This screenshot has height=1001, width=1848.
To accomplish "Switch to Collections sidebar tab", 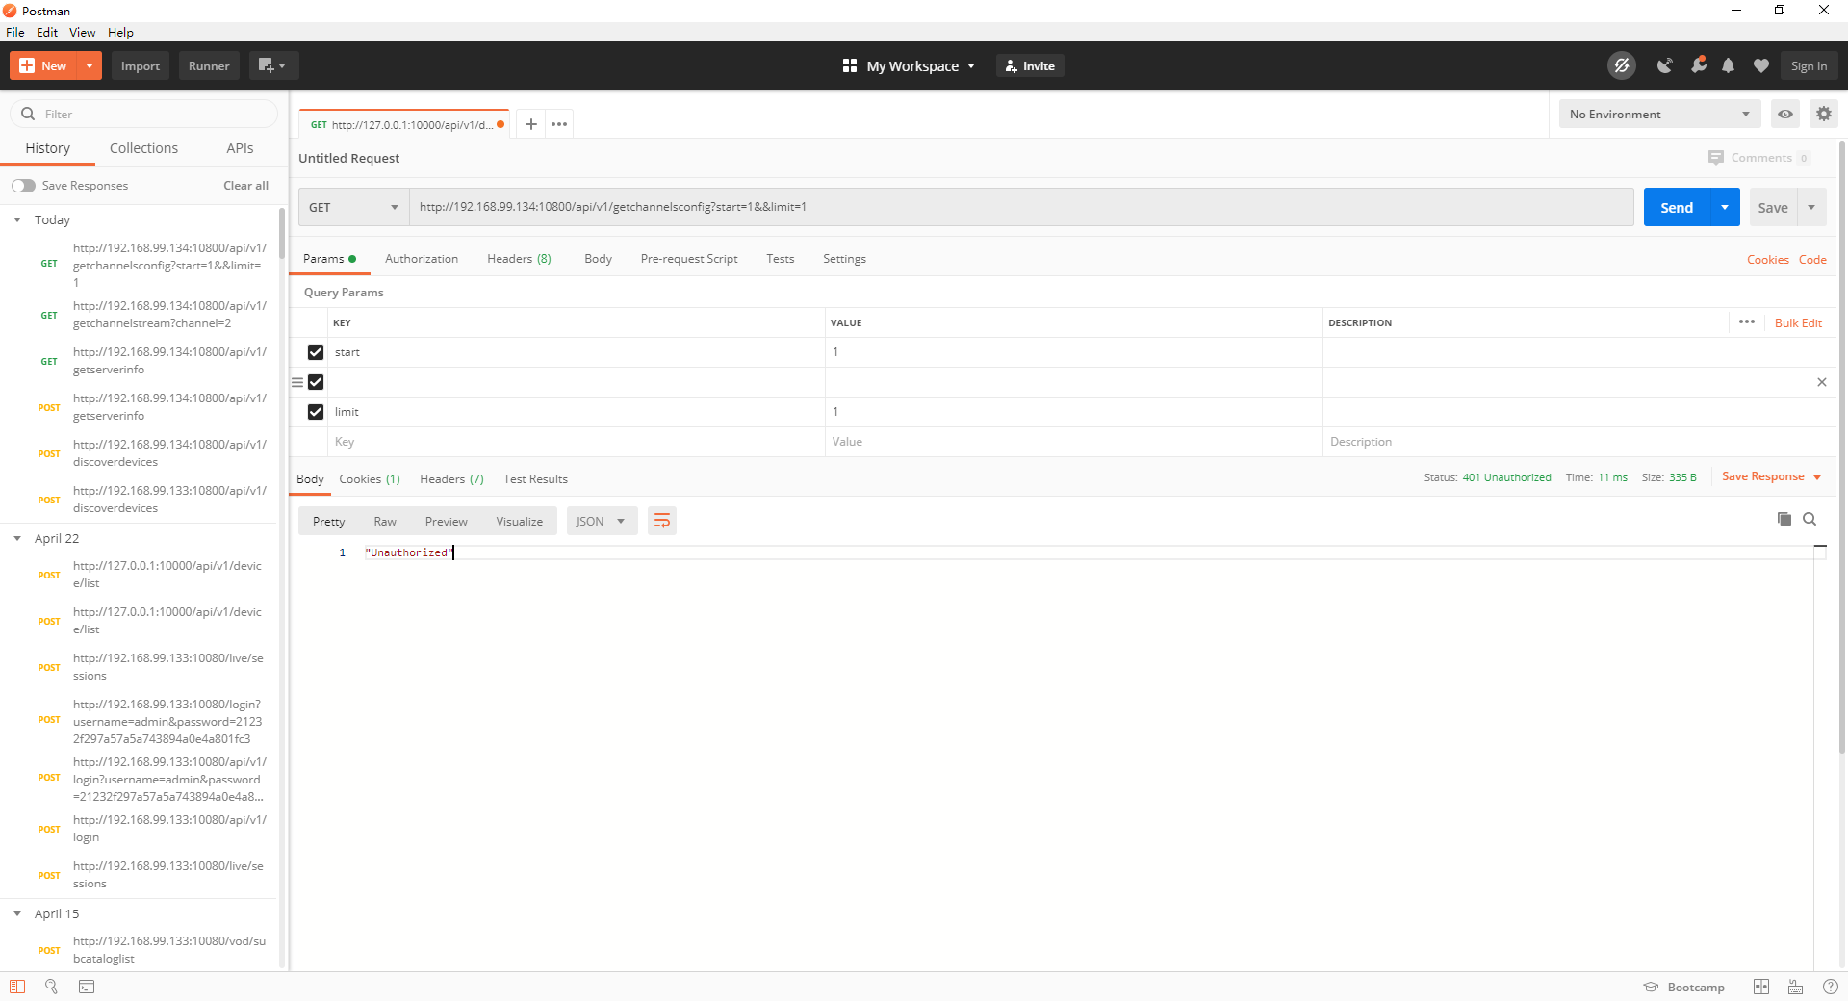I will [143, 148].
